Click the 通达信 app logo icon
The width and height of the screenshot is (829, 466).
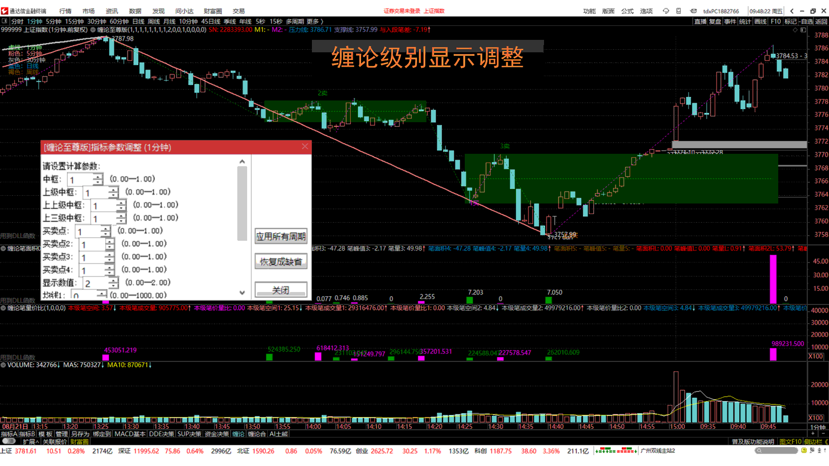click(5, 11)
